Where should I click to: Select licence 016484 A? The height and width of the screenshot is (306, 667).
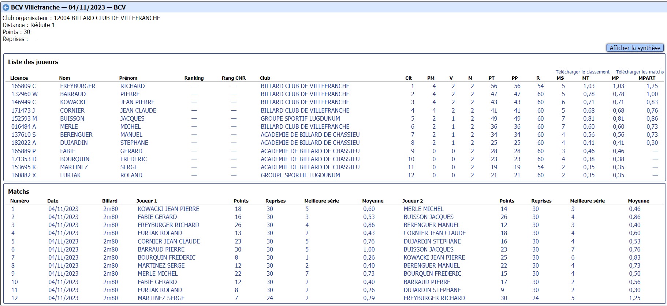(x=24, y=126)
